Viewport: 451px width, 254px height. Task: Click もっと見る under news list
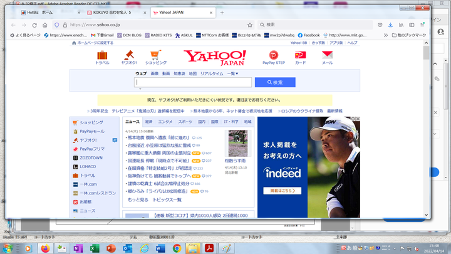(138, 199)
